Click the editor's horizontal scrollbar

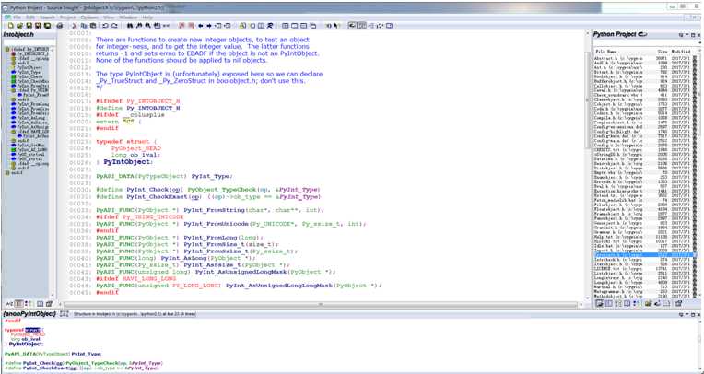coord(320,304)
